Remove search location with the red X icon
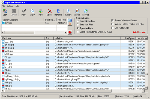 (70, 24)
